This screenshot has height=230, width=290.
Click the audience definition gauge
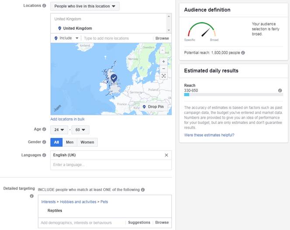point(202,30)
